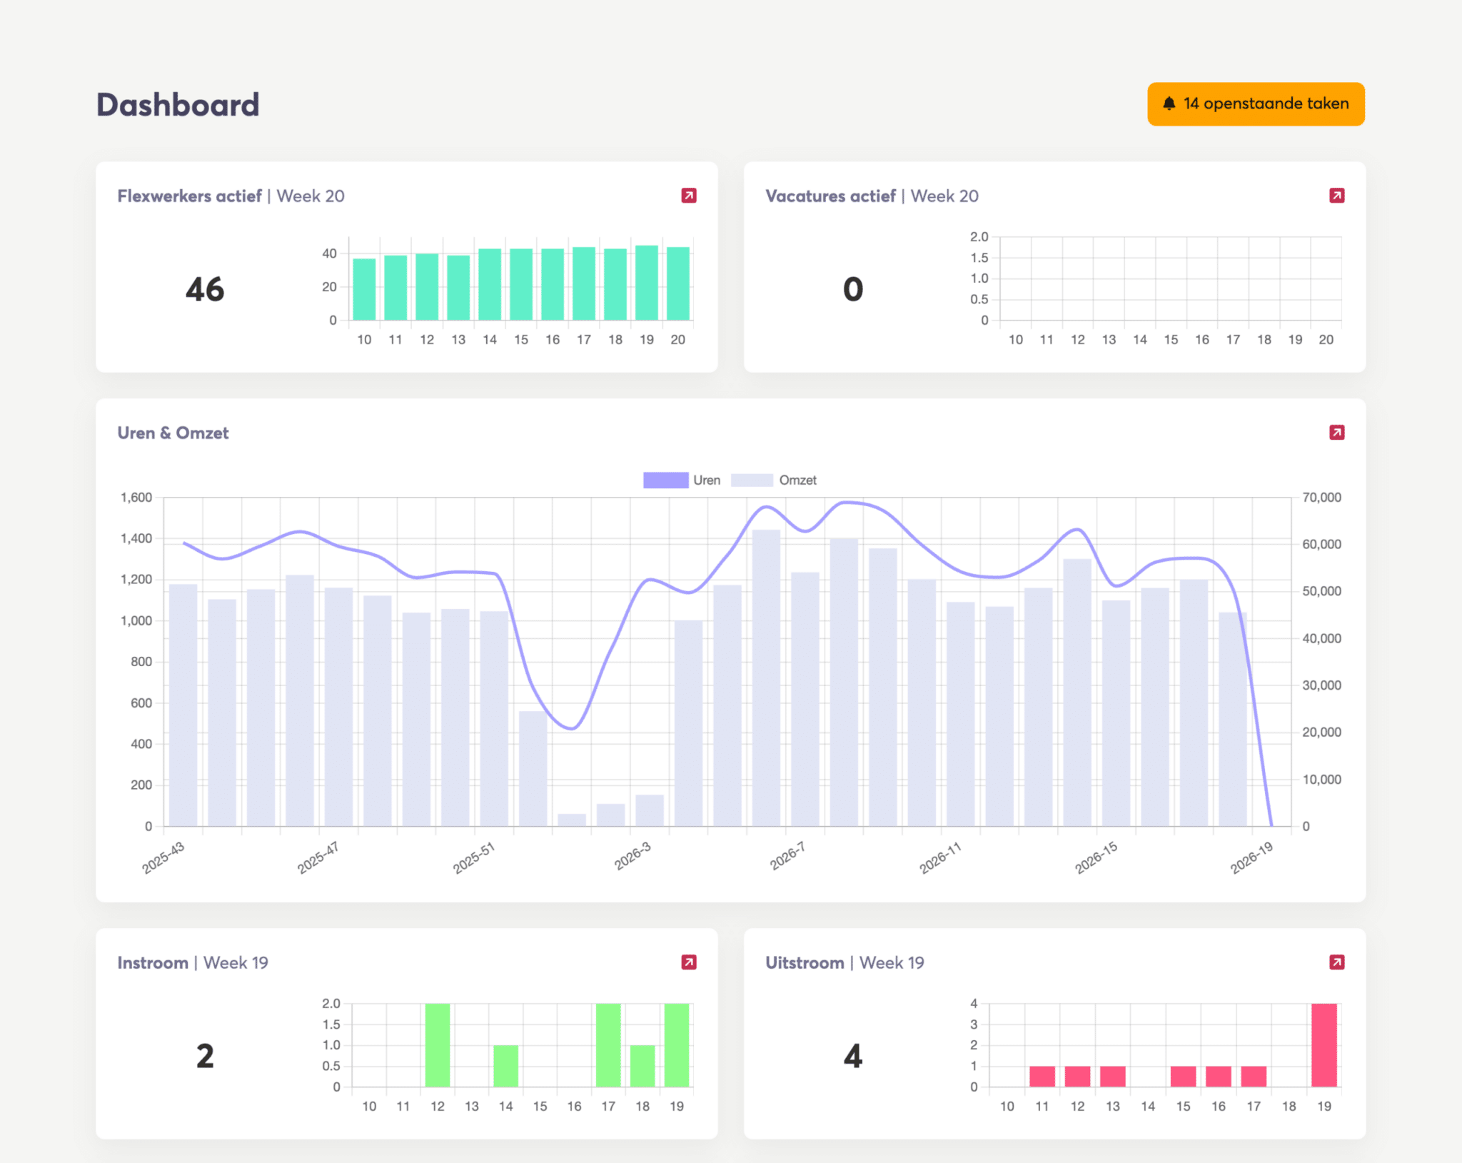
Task: Click the Uren & Omzet heading
Action: pyautogui.click(x=173, y=433)
